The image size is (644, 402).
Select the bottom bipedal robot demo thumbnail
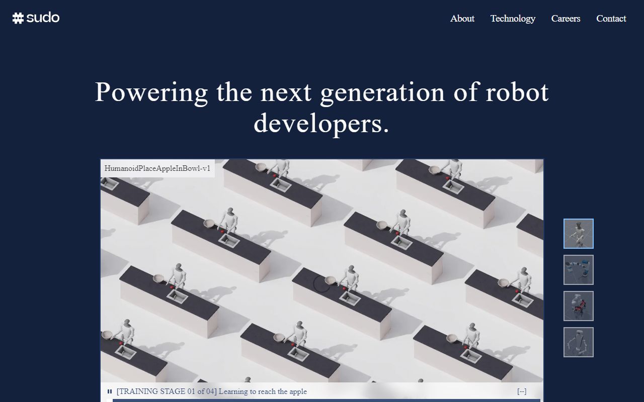click(578, 342)
